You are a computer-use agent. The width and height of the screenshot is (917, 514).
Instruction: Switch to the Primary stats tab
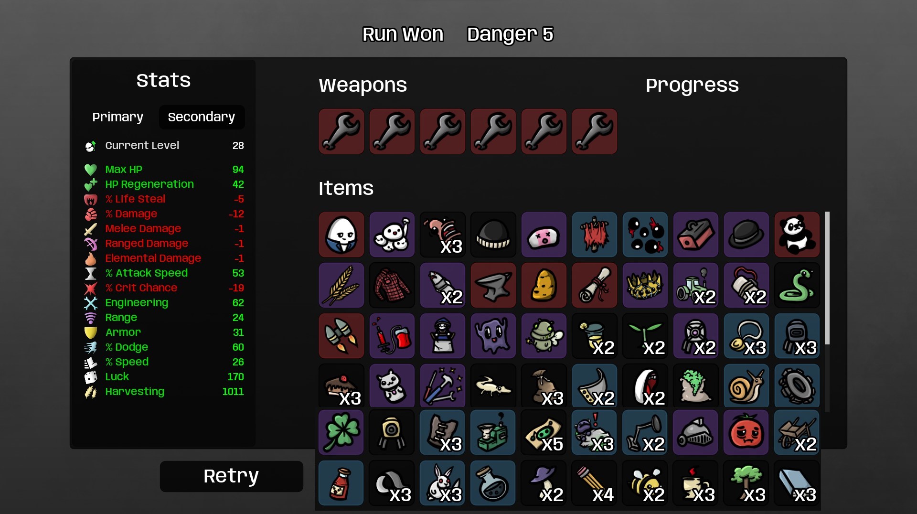tap(118, 117)
